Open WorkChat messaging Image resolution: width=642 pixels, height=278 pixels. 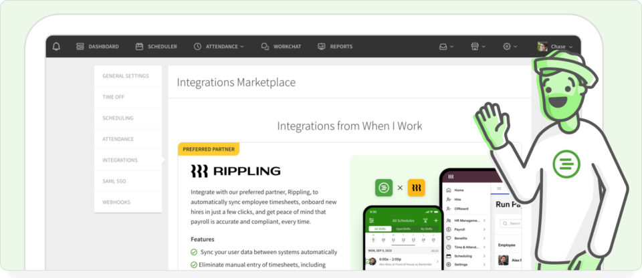(x=281, y=47)
